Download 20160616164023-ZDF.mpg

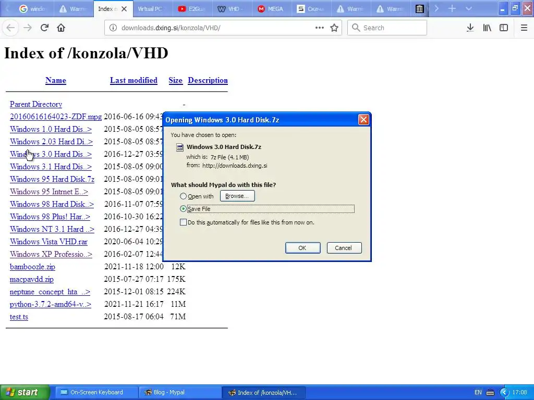56,117
